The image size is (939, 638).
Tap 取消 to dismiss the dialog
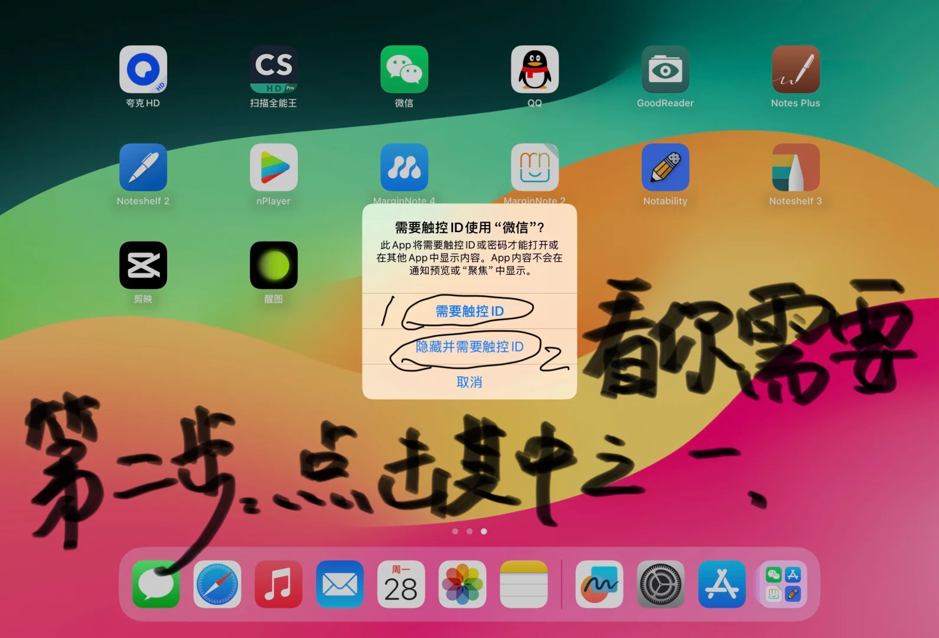point(469,382)
